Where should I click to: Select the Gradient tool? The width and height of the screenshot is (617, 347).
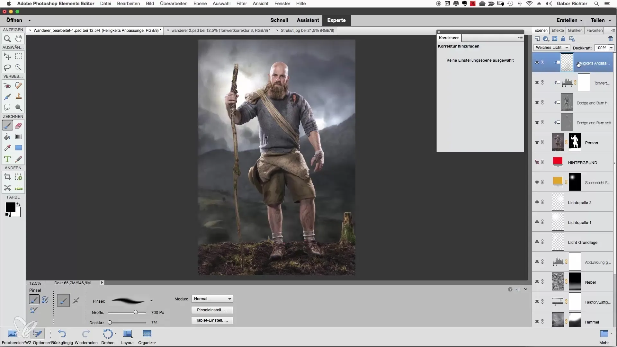coord(19,137)
